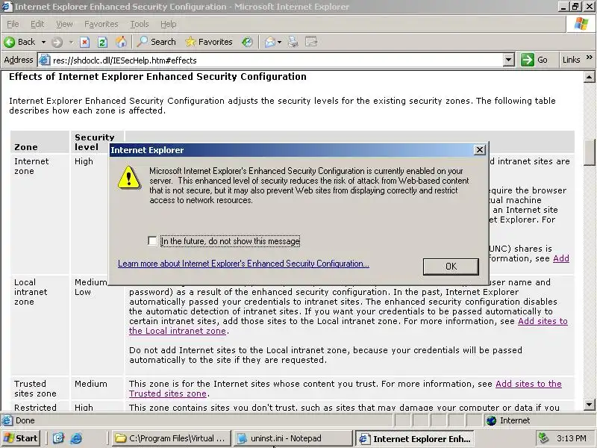Click the Done page icon in status bar
This screenshot has height=448, width=597.
[x=7, y=420]
